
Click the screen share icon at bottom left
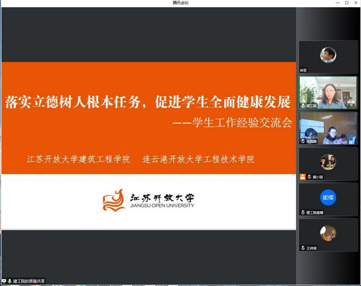pyautogui.click(x=4, y=281)
